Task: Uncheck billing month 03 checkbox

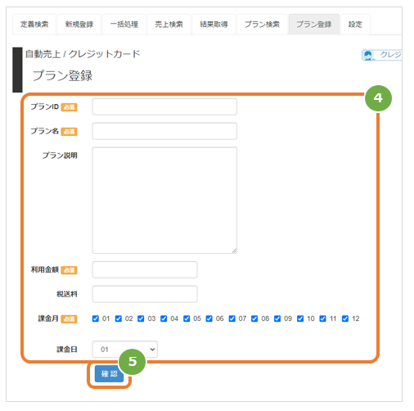Action: tap(141, 318)
